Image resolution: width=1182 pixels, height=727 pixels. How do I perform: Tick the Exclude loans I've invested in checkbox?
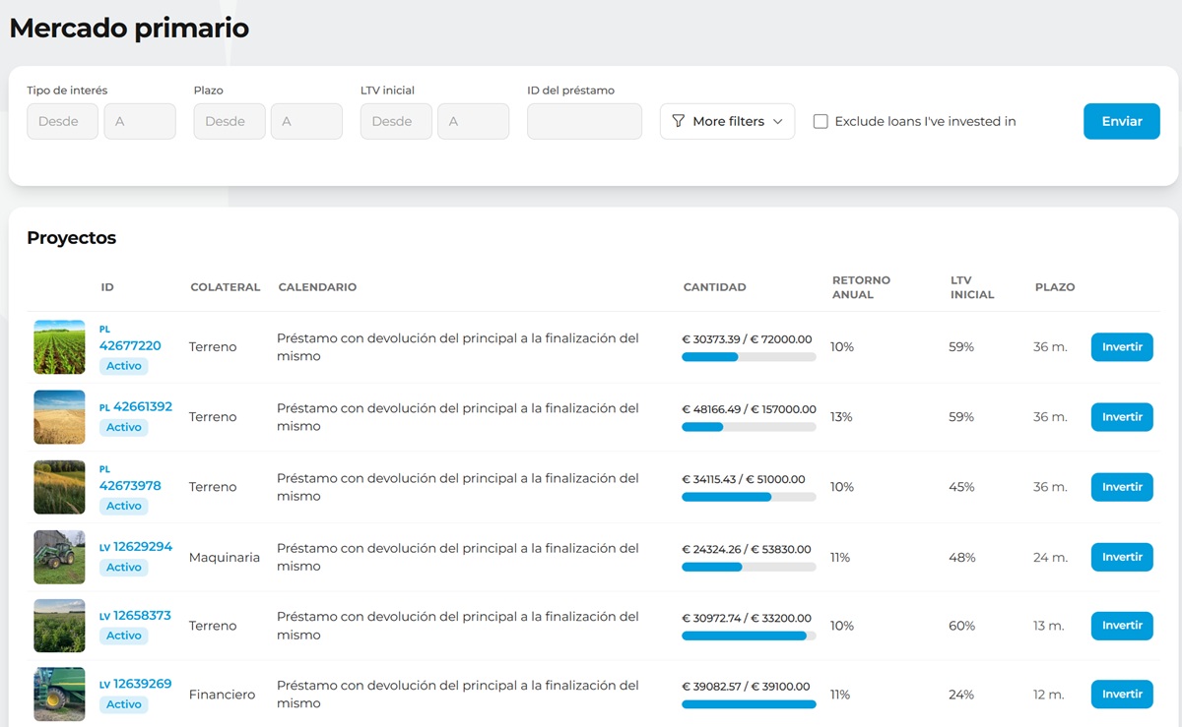pos(821,121)
